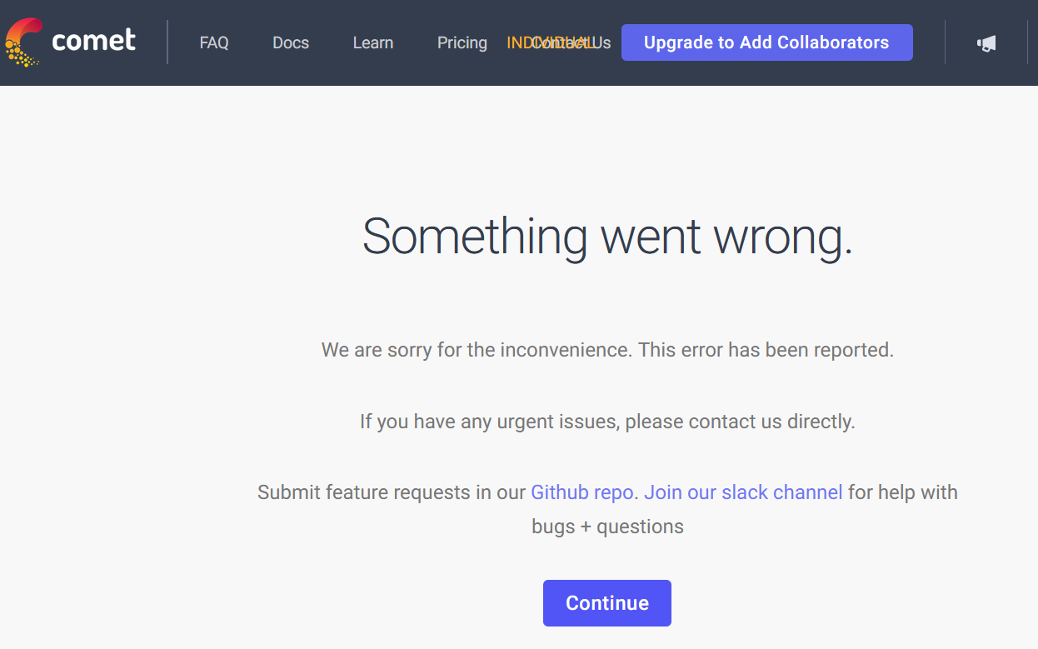Click Upgrade to Add Collaborators button
The image size is (1038, 649).
tap(766, 42)
